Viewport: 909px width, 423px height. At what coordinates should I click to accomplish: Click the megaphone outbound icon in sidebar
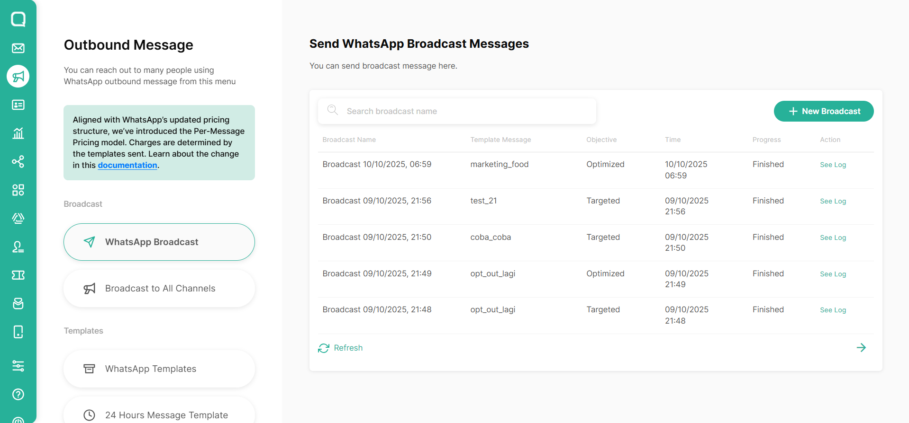click(18, 76)
